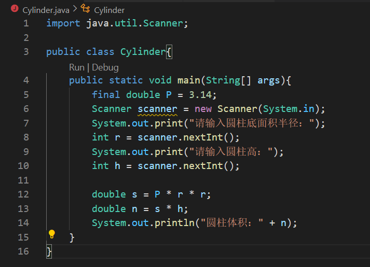370x267 pixels.
Task: Expand the breadcrumb separator chevron
Action: 75,9
